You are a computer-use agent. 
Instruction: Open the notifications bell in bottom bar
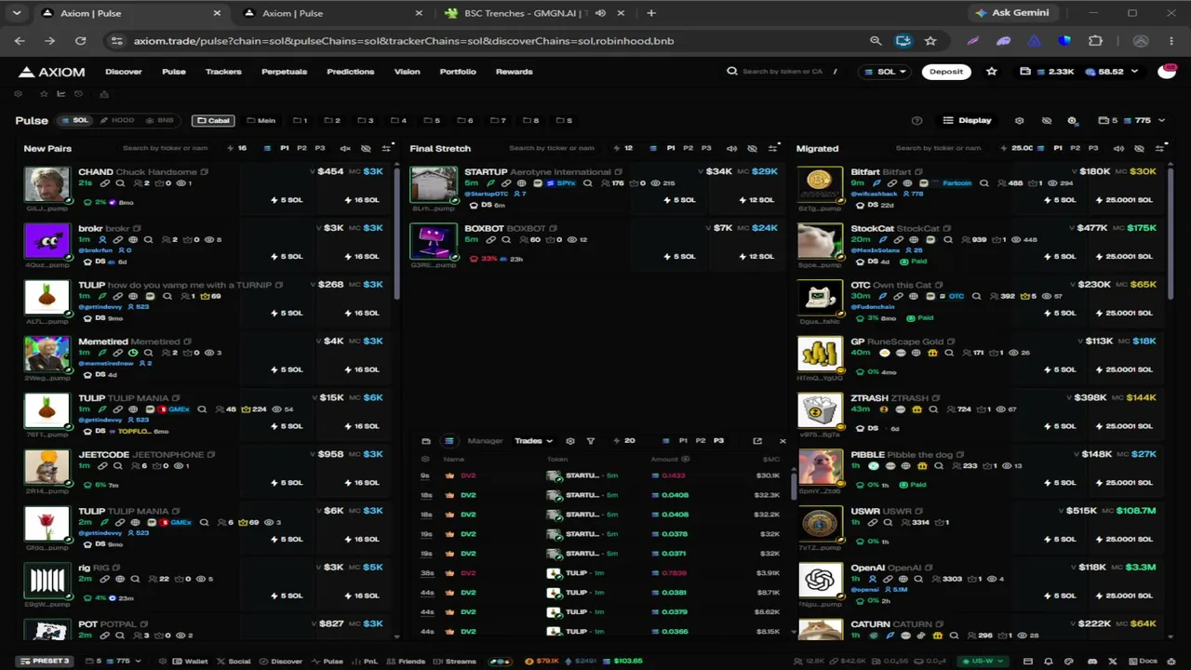pyautogui.click(x=1049, y=662)
